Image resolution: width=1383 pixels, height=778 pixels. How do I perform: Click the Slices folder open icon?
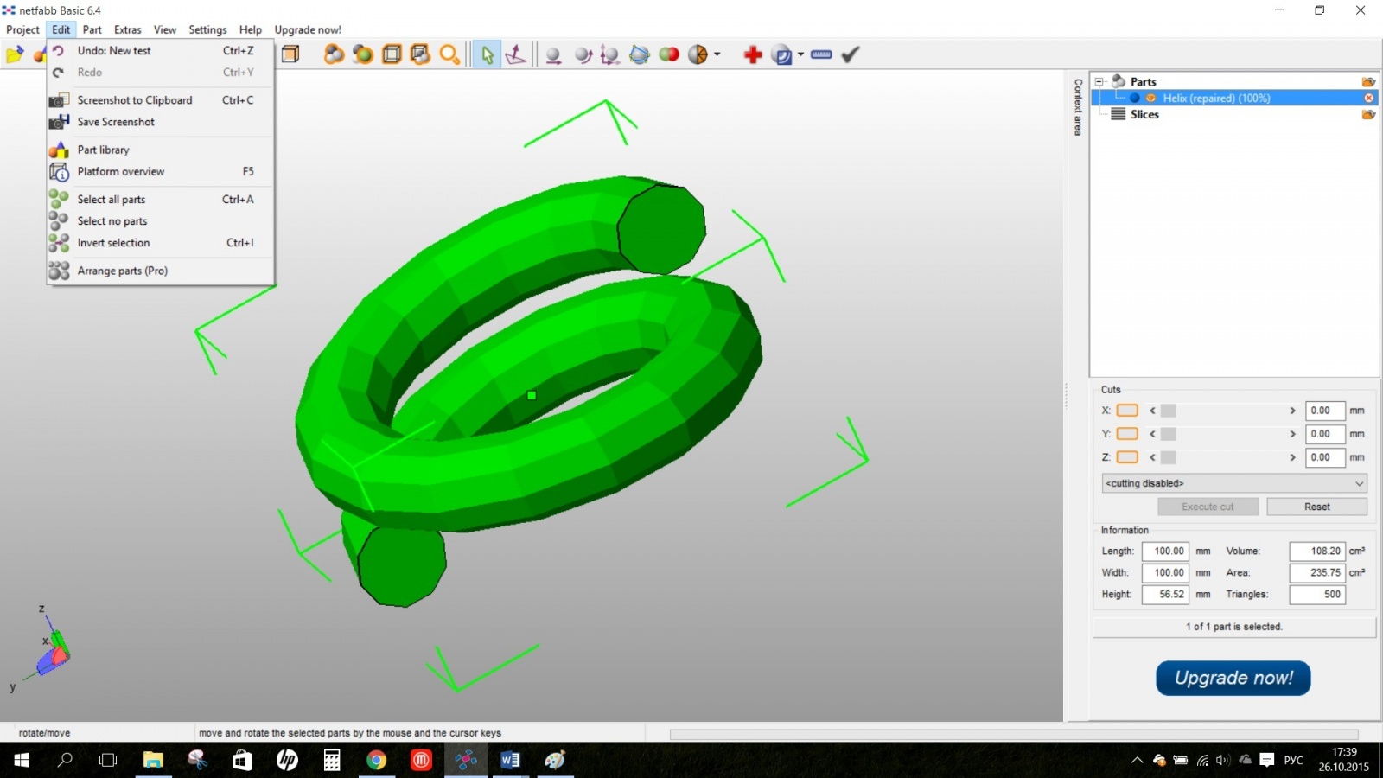[x=1368, y=114]
